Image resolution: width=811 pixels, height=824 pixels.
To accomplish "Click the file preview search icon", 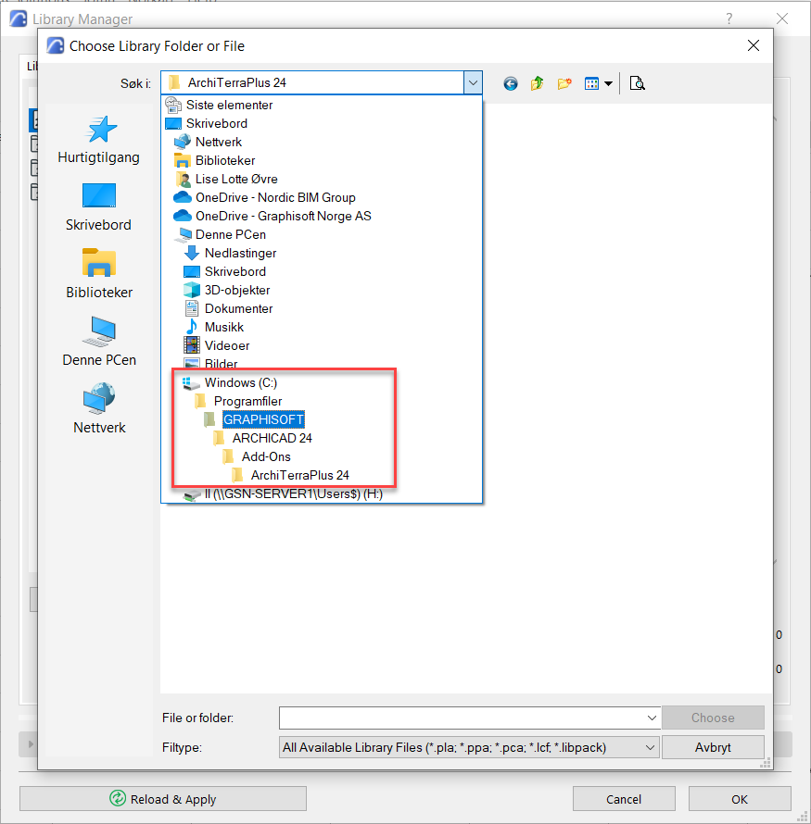I will point(637,83).
